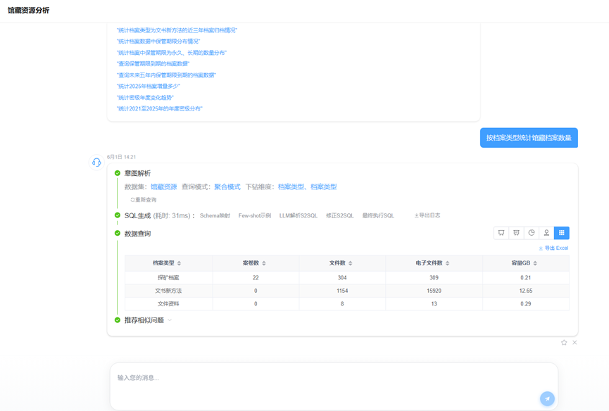
Task: Sort the table by 容量GB column
Action: click(x=535, y=263)
